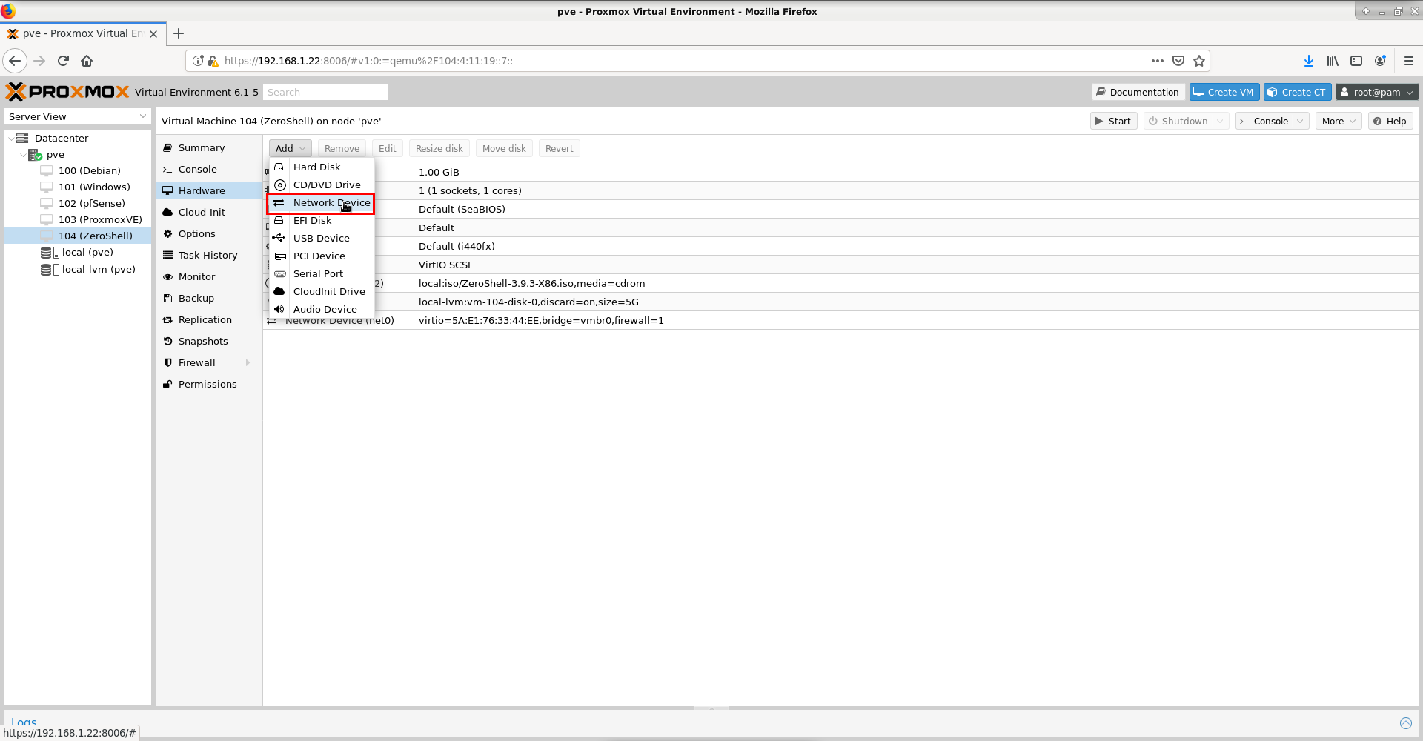
Task: Open the Cloud-Init tab
Action: click(x=209, y=212)
